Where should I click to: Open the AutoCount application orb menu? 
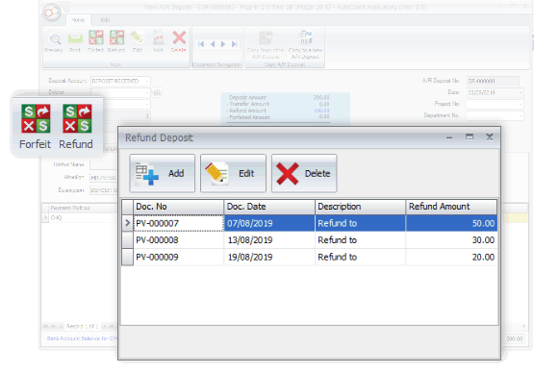pyautogui.click(x=52, y=12)
